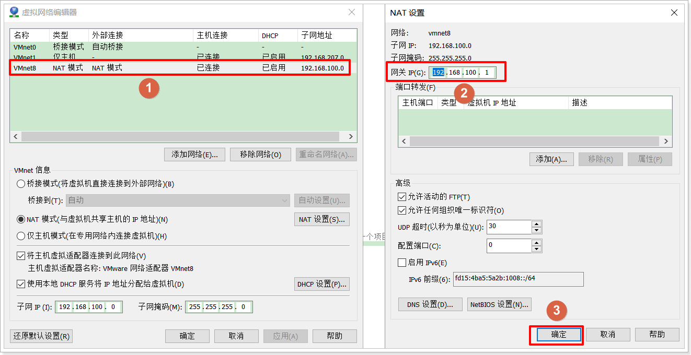
Task: Click the 添加网络(E)... button
Action: click(194, 155)
